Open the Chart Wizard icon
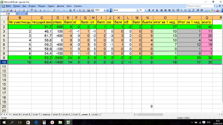This screenshot has width=223, height=125. (88, 10)
